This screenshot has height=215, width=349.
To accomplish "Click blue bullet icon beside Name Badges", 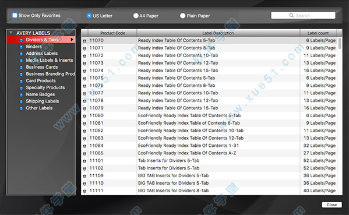I will (21, 95).
